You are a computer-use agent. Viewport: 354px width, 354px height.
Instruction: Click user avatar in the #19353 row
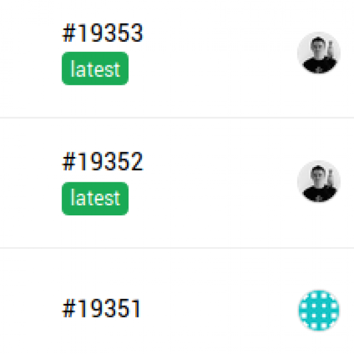pos(319,53)
